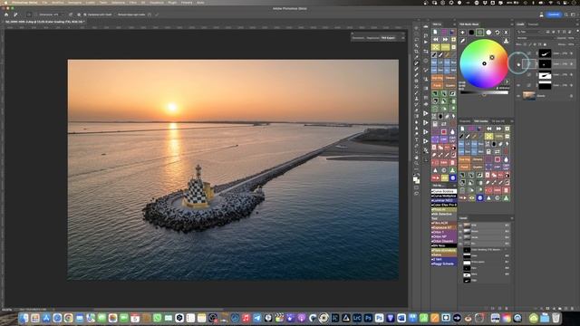Image resolution: width=580 pixels, height=326 pixels.
Task: Switch to the Layers tab
Action: click(x=520, y=24)
